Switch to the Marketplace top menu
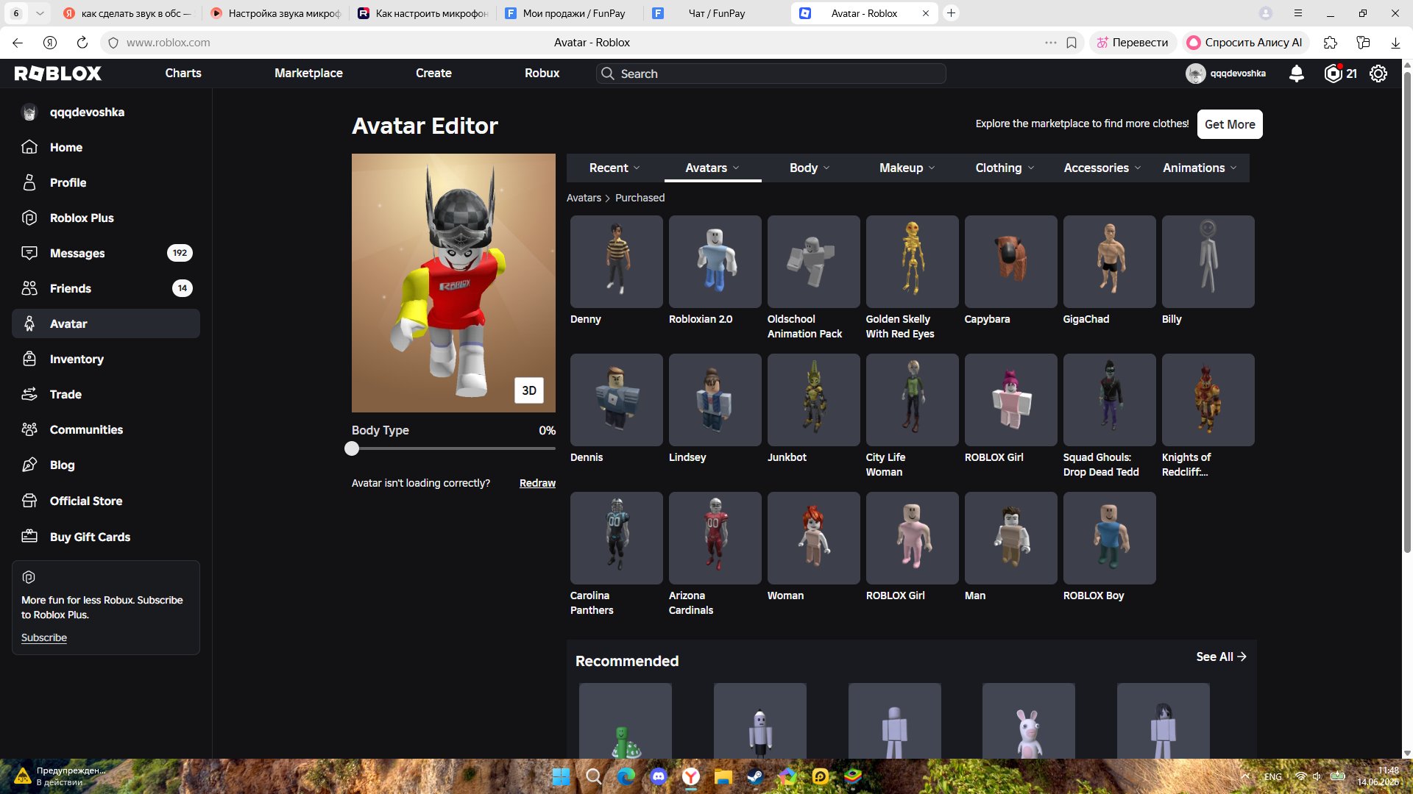 [308, 74]
